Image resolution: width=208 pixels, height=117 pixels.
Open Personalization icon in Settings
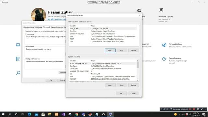[x=164, y=45]
